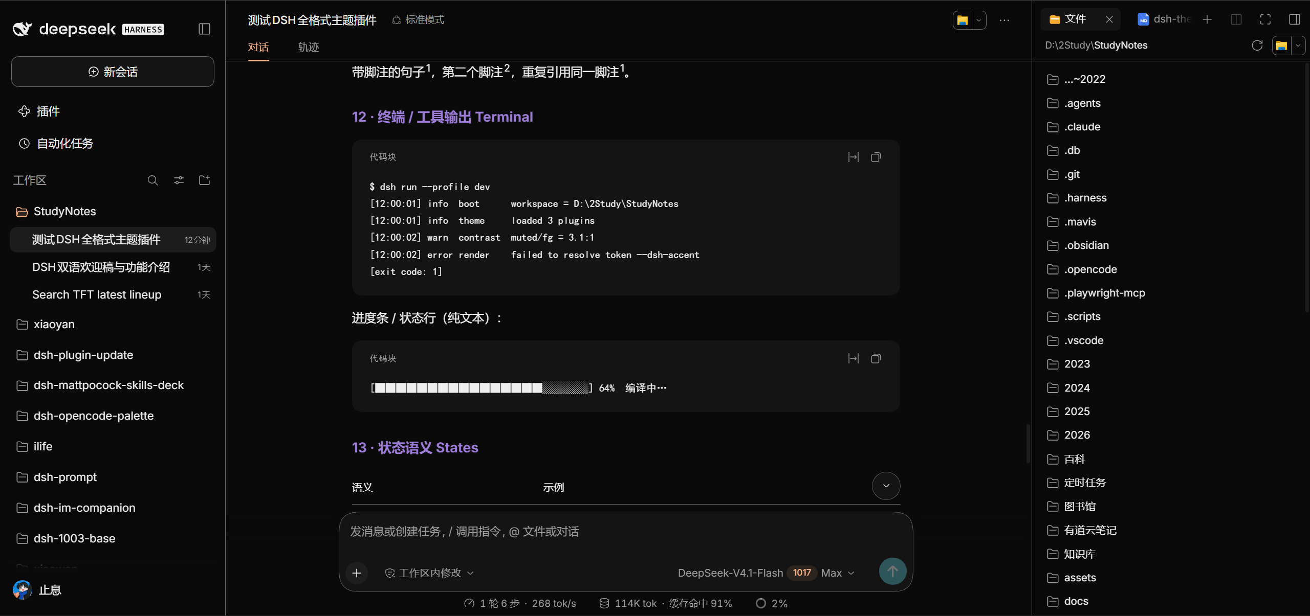
Task: Click the 标准模式 mode indicator
Action: click(418, 20)
